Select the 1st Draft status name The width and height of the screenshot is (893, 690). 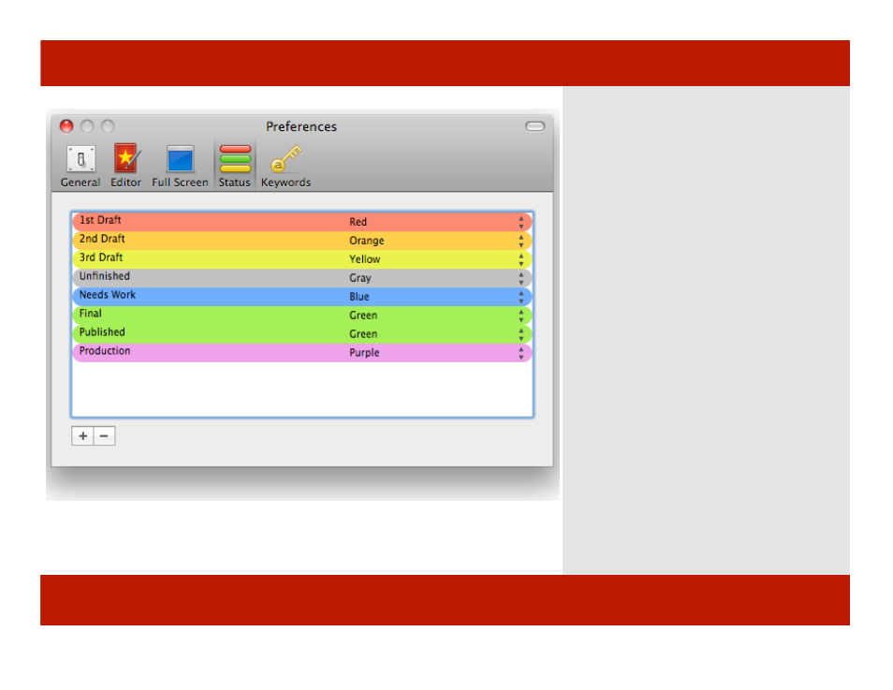point(100,220)
